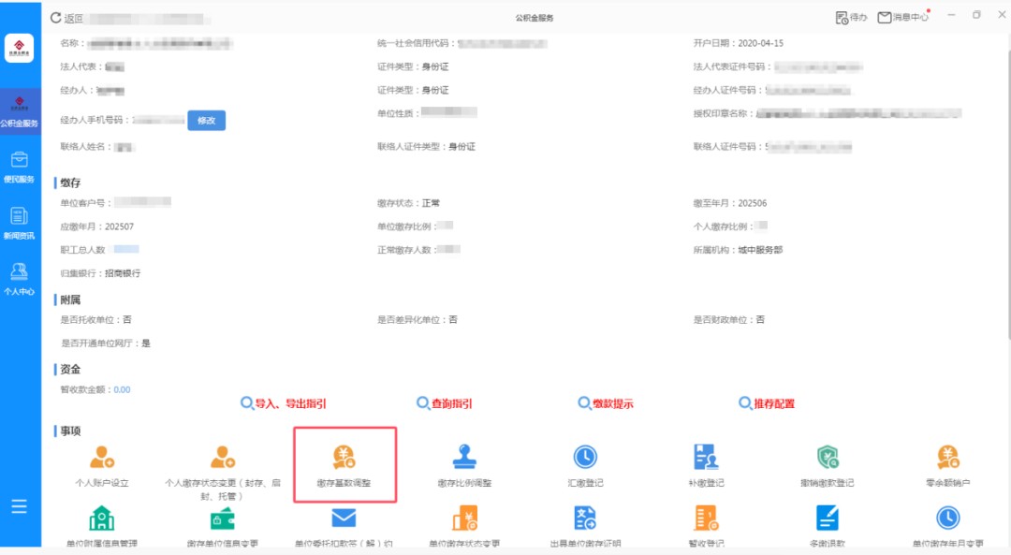Open 缴款提示 link
The width and height of the screenshot is (1011, 555).
click(606, 403)
